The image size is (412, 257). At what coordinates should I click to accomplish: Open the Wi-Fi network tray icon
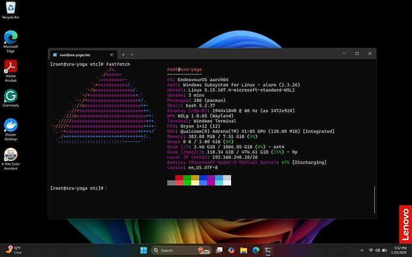pyautogui.click(x=371, y=250)
